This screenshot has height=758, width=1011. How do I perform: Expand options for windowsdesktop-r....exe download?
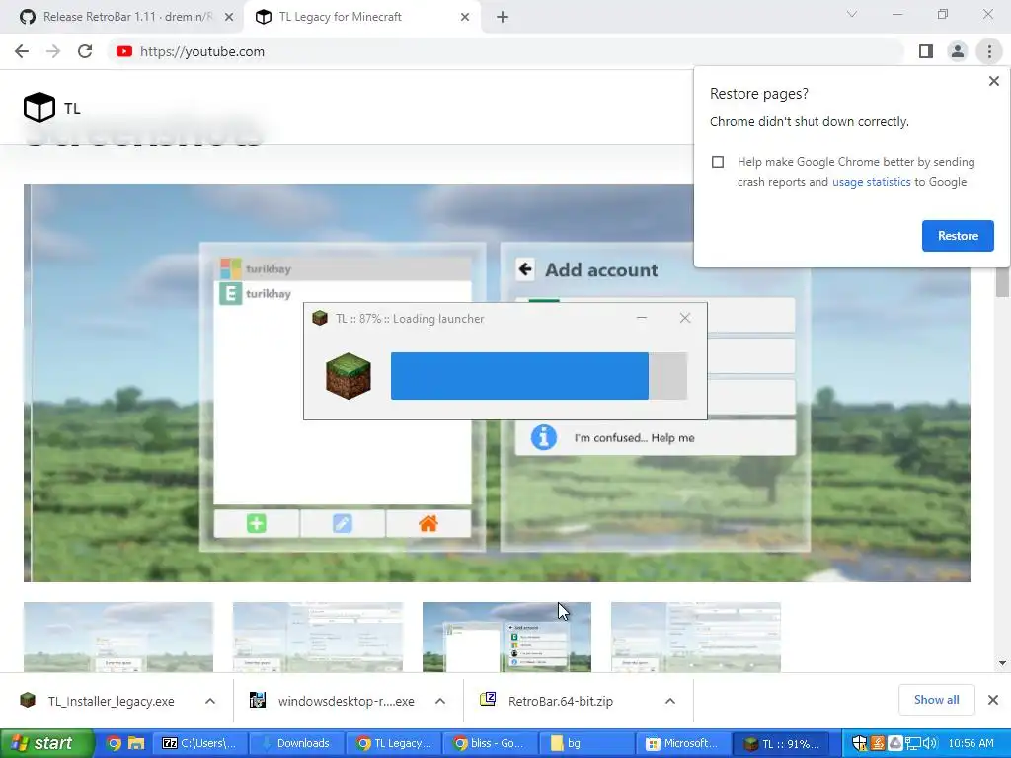440,701
